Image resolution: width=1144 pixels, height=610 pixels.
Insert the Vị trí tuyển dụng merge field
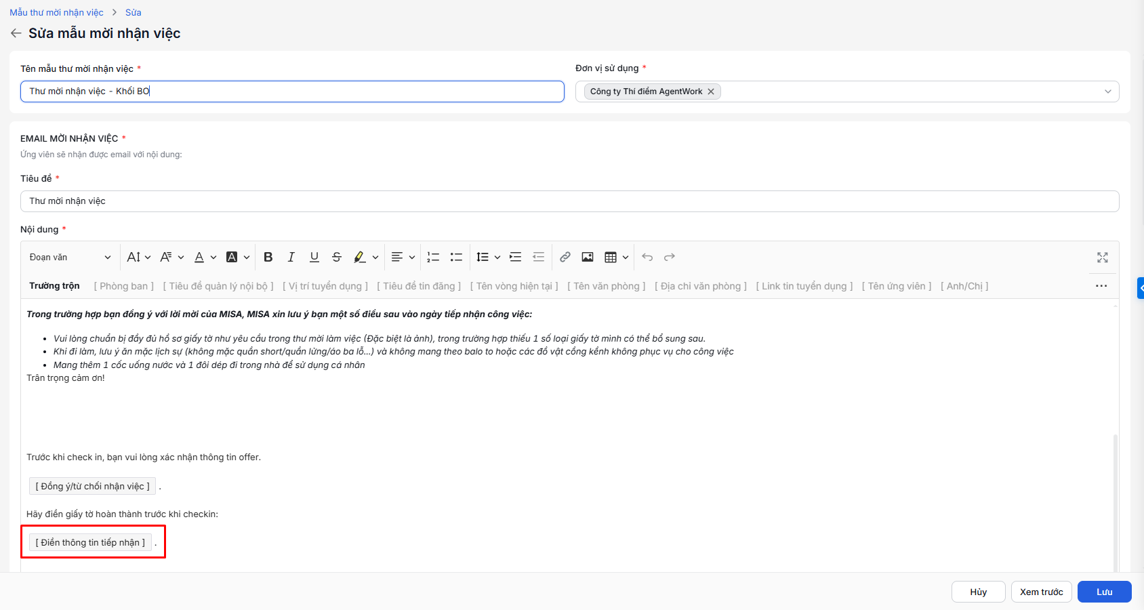click(325, 286)
